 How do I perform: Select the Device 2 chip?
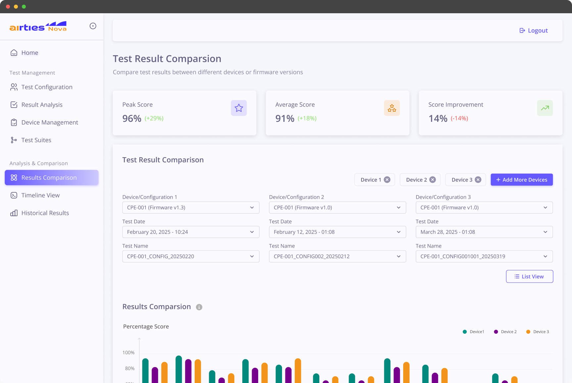click(x=420, y=180)
